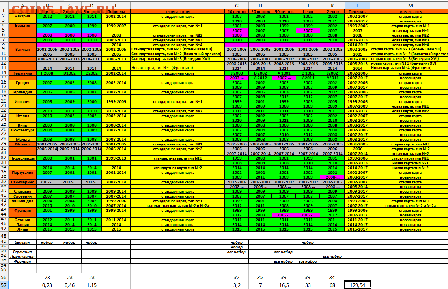
Task: Click the 'A 2012' cell
Action: click(x=260, y=78)
